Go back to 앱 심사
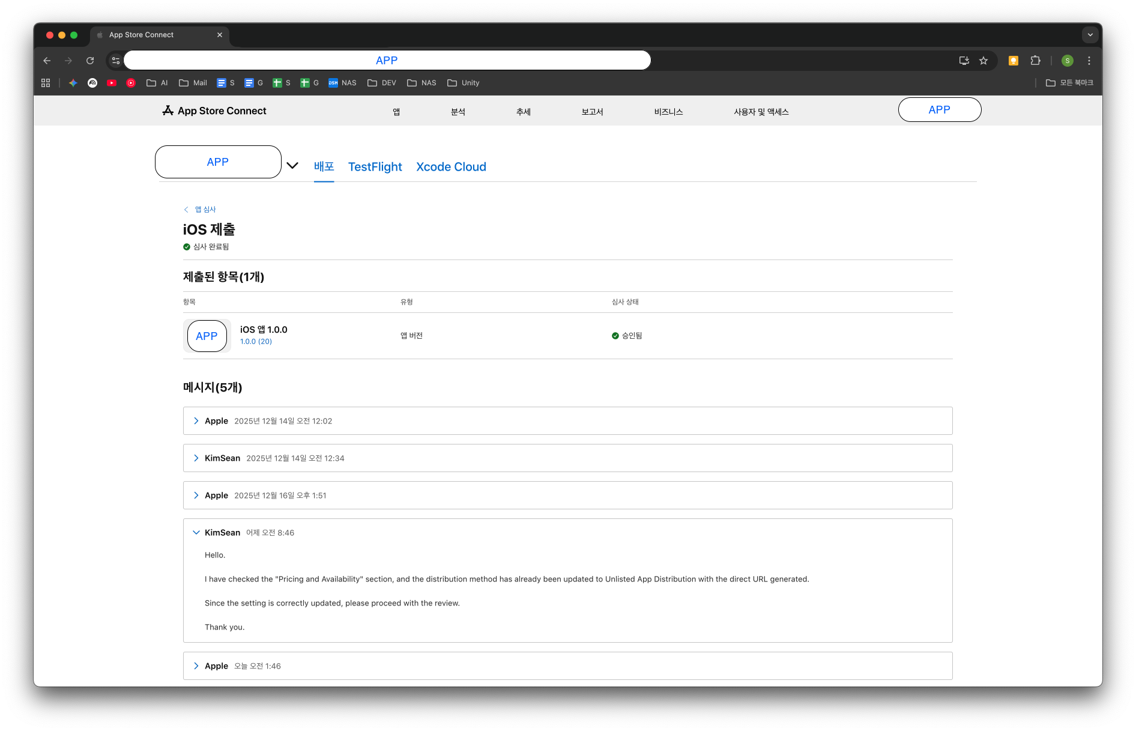 point(200,209)
